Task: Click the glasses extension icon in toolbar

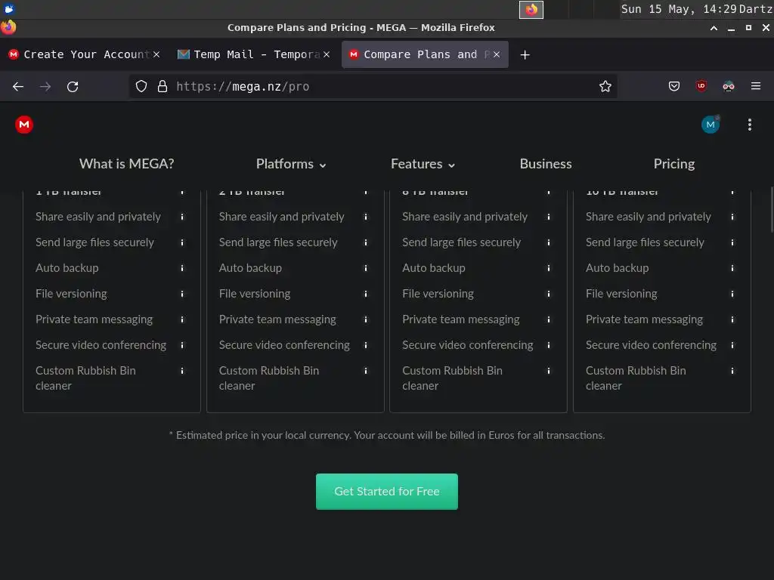Action: point(728,86)
